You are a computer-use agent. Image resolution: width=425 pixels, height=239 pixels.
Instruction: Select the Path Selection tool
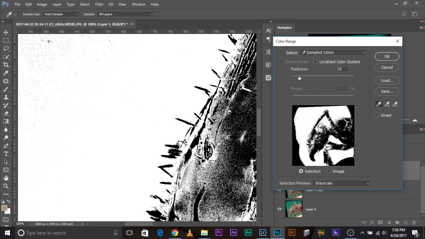pos(6,162)
